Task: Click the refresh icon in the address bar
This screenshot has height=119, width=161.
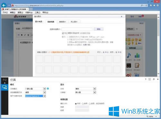Action: (146, 5)
